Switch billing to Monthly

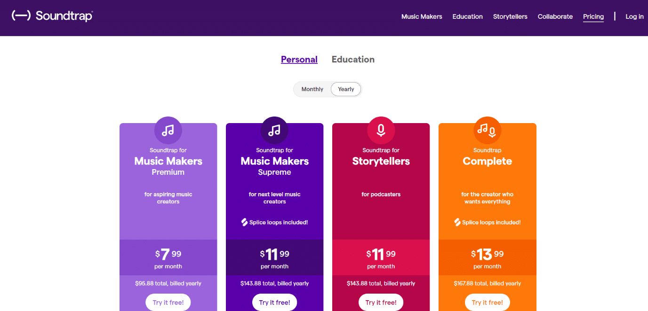click(312, 89)
